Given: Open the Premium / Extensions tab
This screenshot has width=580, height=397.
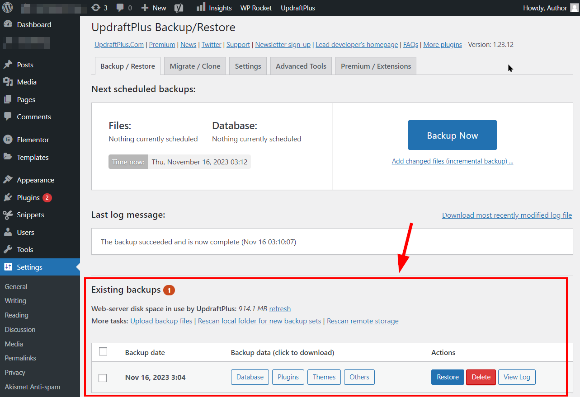Looking at the screenshot, I should coord(376,66).
